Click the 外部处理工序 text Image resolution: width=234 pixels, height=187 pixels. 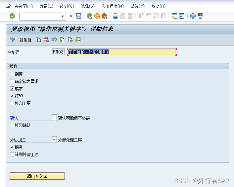coord(70,140)
